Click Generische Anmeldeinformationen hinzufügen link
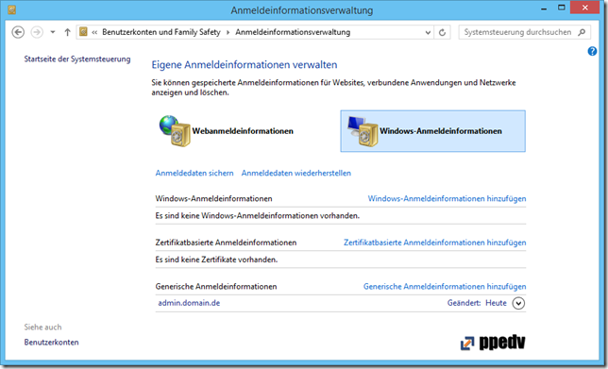Image resolution: width=608 pixels, height=369 pixels. (445, 287)
